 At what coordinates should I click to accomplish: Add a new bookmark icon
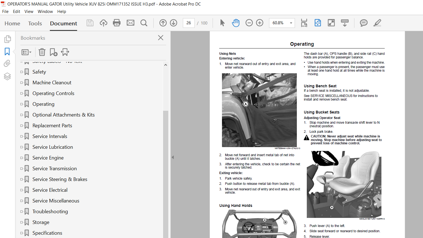(x=53, y=52)
